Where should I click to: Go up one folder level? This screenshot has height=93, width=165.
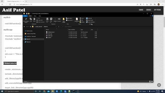coord(31,27)
